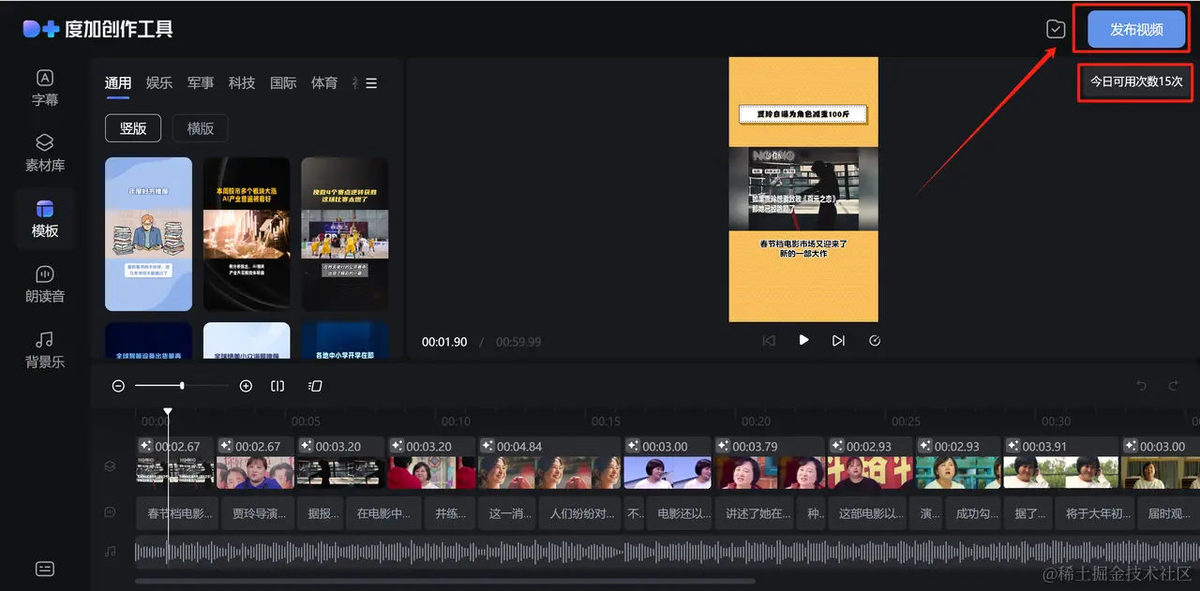The height and width of the screenshot is (591, 1200).
Task: Click sparkle icon on the 00:03.79 clip
Action: [x=725, y=447]
